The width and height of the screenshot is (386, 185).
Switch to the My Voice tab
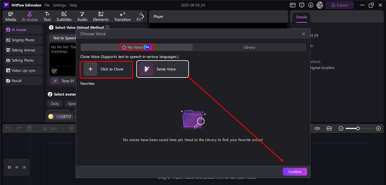pyautogui.click(x=137, y=47)
